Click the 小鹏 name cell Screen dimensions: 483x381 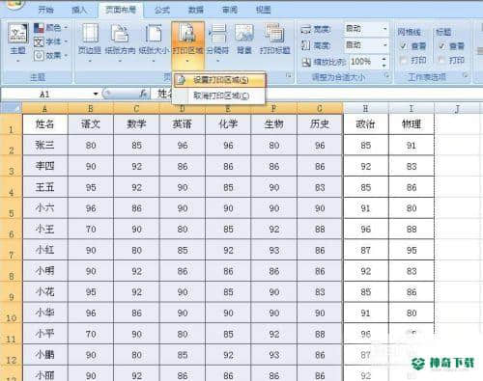click(x=44, y=355)
